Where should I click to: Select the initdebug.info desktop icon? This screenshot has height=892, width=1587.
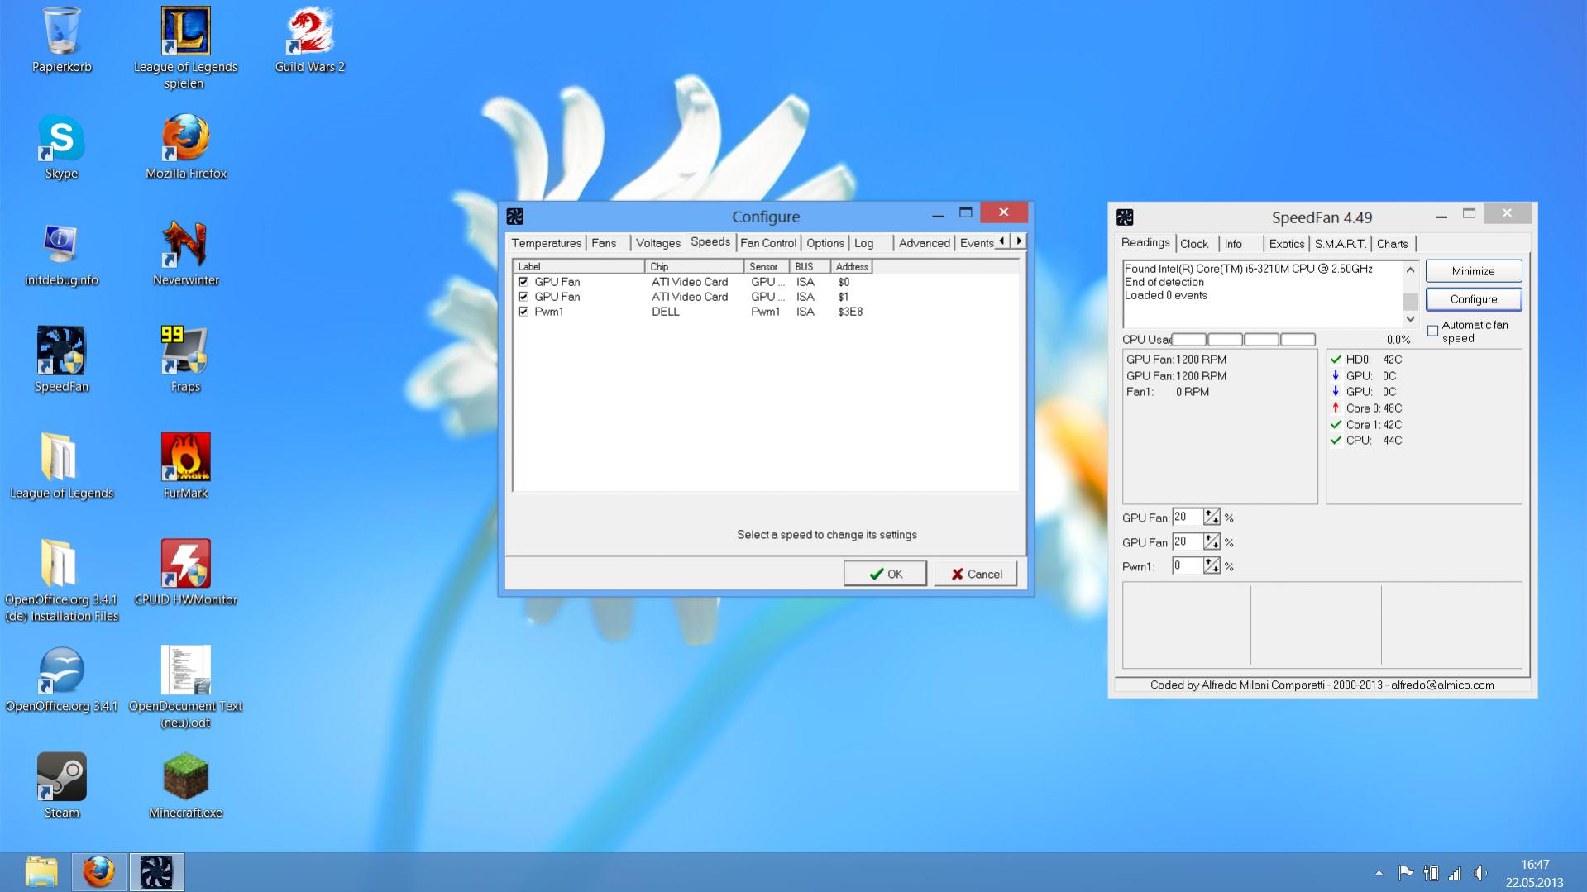tap(61, 255)
